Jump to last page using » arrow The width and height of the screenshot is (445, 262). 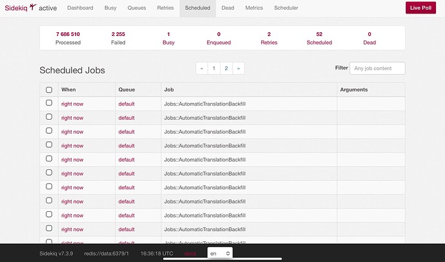click(x=239, y=68)
